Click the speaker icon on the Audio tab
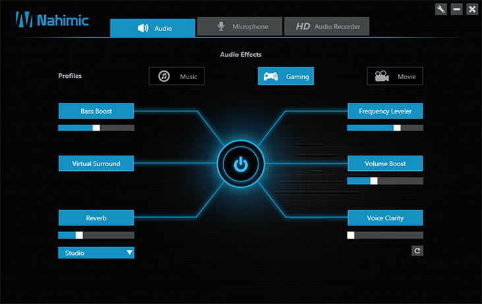The height and width of the screenshot is (304, 482). click(x=143, y=28)
